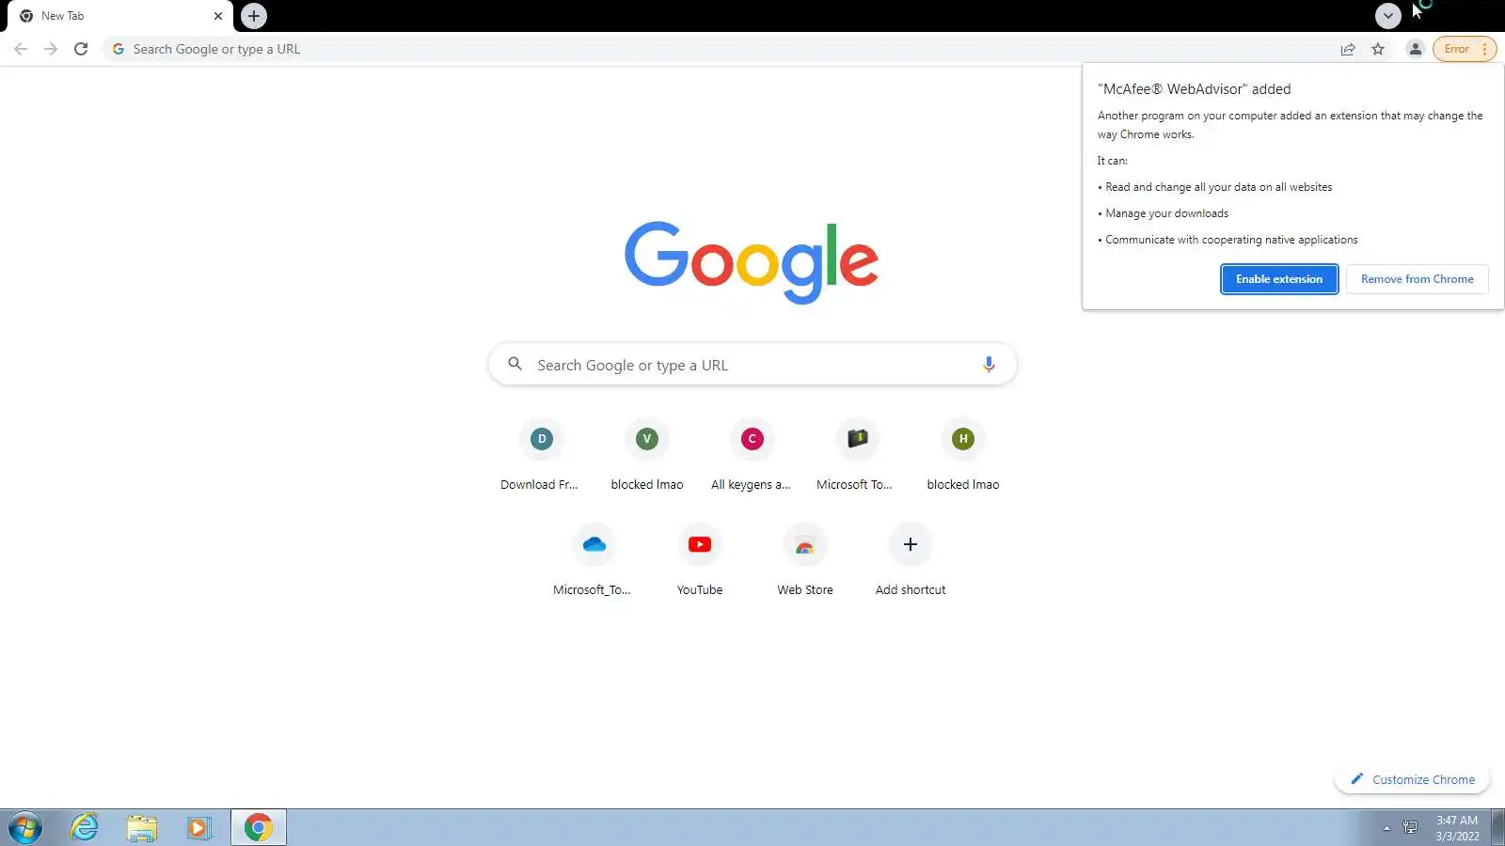Go forward using the forward arrow
Image resolution: width=1505 pixels, height=846 pixels.
tap(51, 49)
